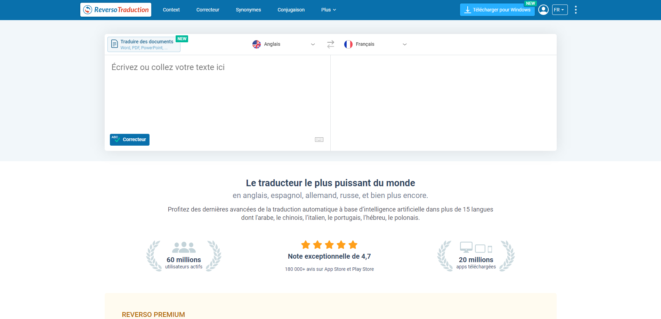Screen dimensions: 661x319
Task: Click the five-star rating icons
Action: pos(329,245)
